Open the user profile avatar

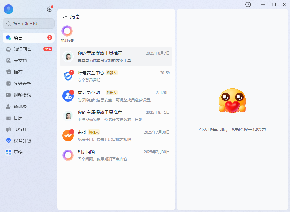click(9, 9)
